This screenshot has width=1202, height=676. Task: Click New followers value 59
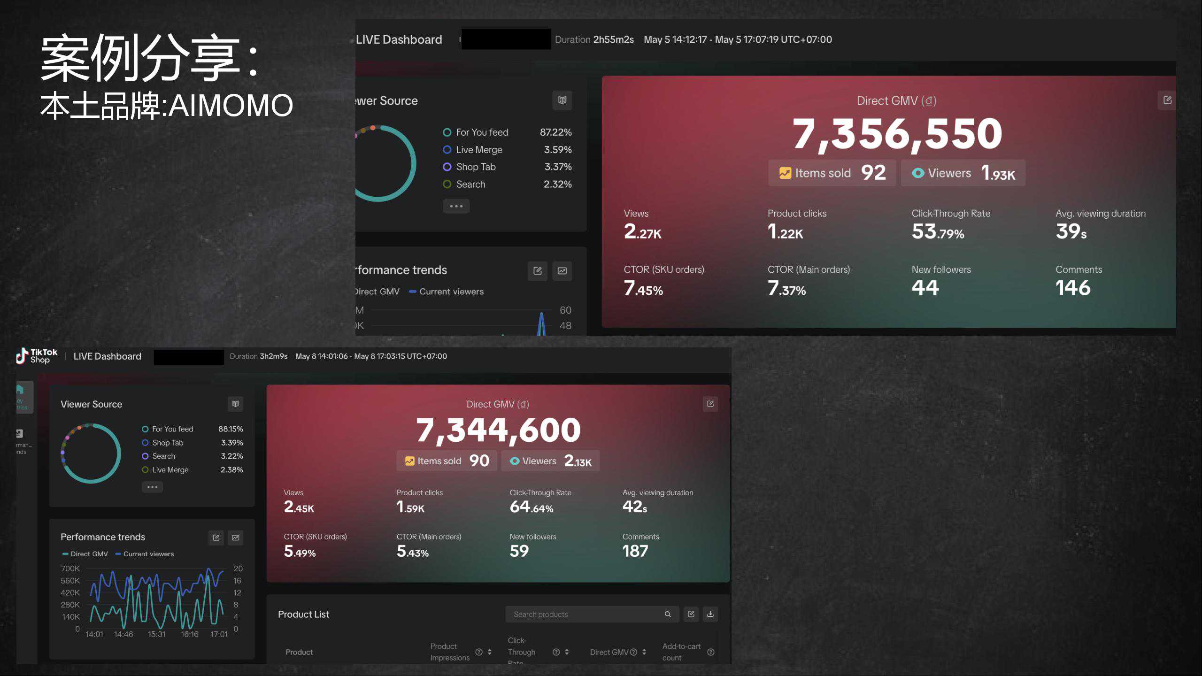coord(519,551)
